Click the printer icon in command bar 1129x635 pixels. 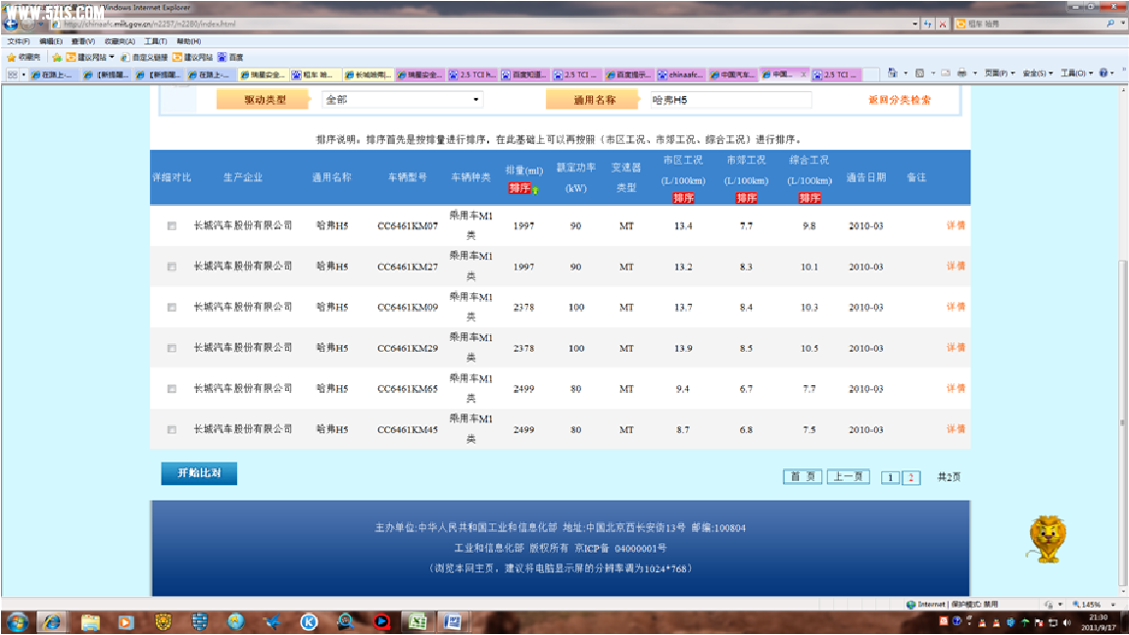point(961,73)
